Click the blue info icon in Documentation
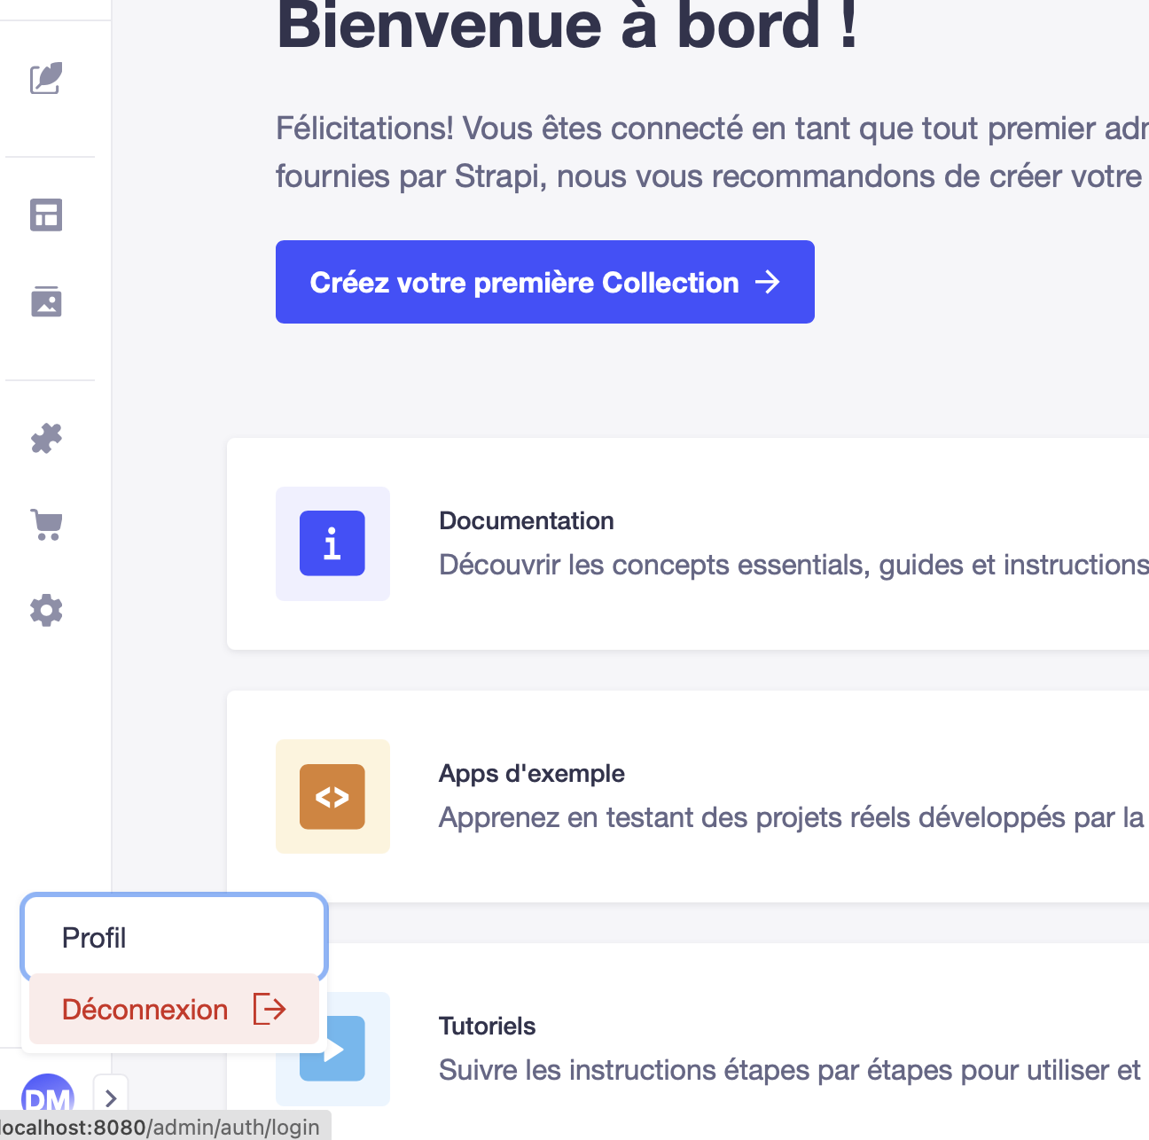 point(332,543)
